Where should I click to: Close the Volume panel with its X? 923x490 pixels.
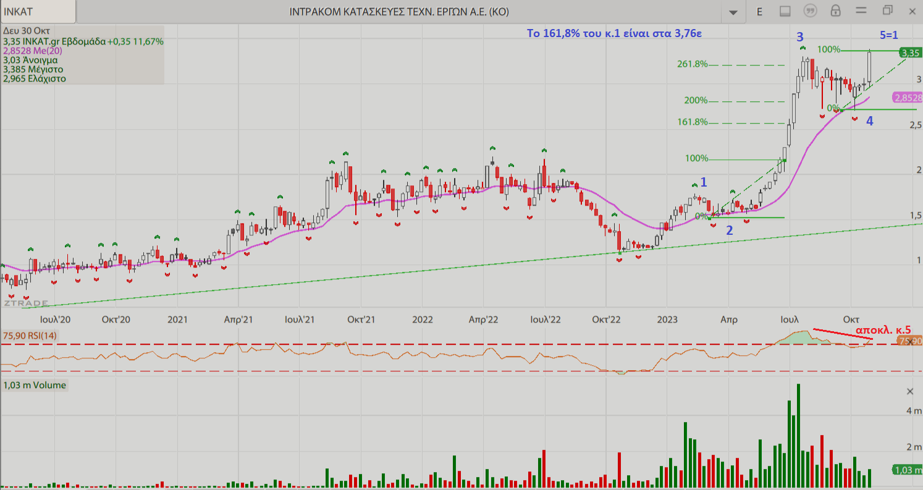point(909,391)
